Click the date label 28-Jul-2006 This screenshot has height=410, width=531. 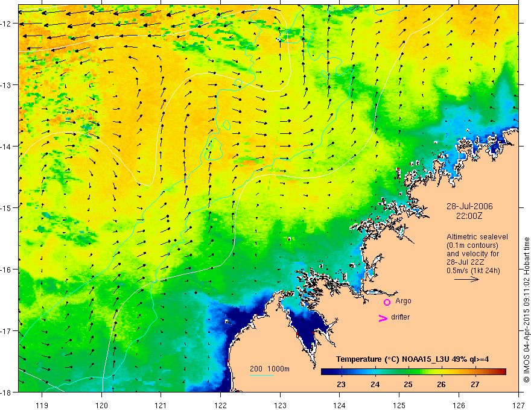pyautogui.click(x=469, y=206)
